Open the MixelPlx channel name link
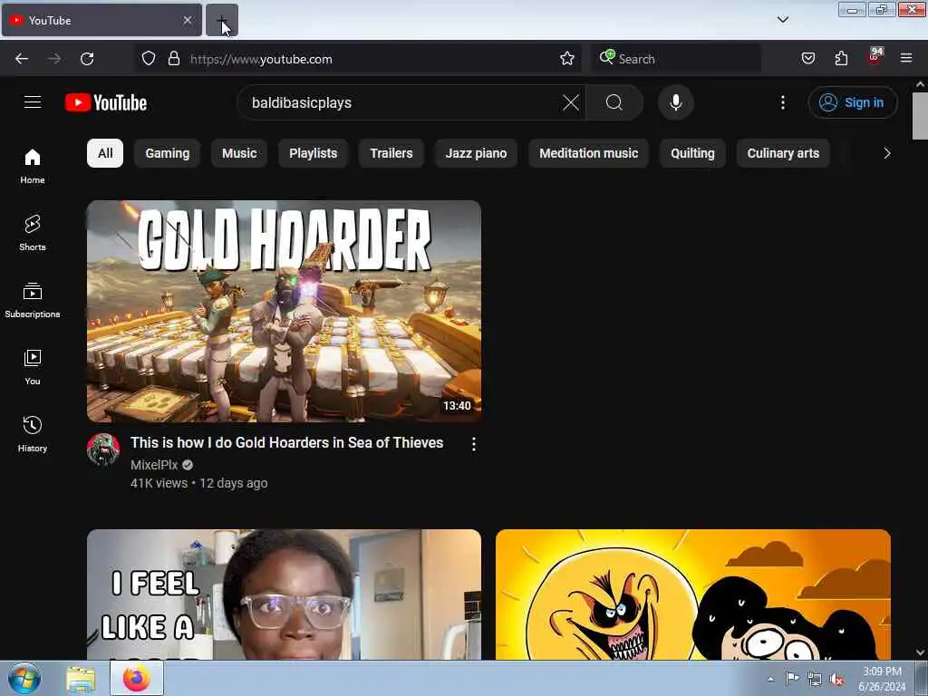 154,465
